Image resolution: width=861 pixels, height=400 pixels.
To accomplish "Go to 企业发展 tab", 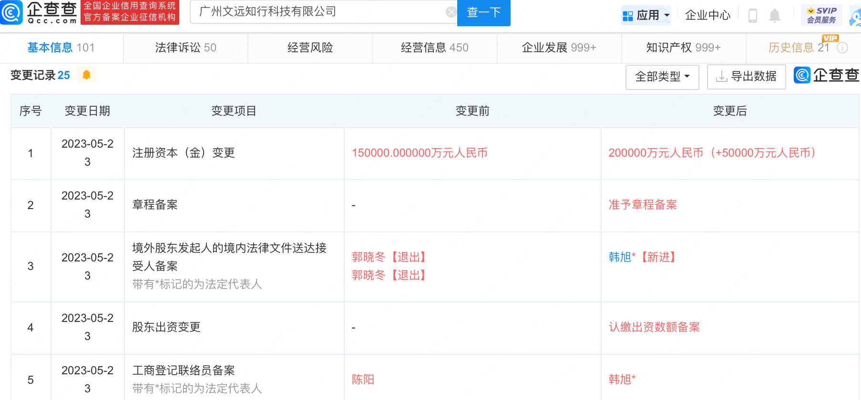I will 559,48.
